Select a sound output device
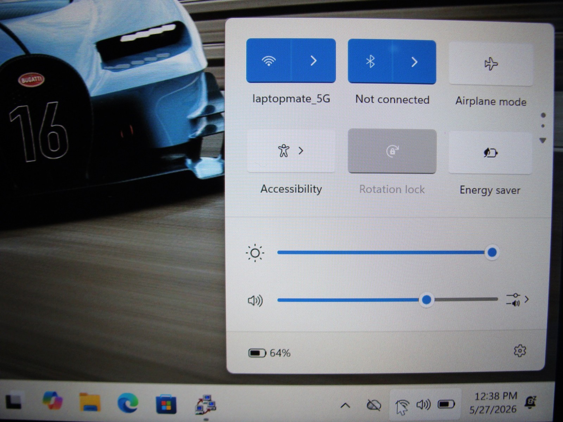This screenshot has width=563, height=422. coord(517,300)
